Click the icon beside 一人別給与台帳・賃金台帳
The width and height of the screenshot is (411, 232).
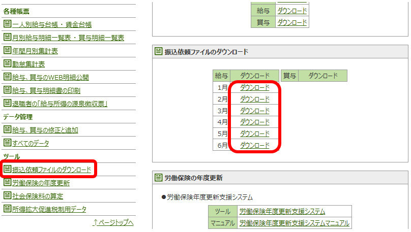pyautogui.click(x=7, y=24)
